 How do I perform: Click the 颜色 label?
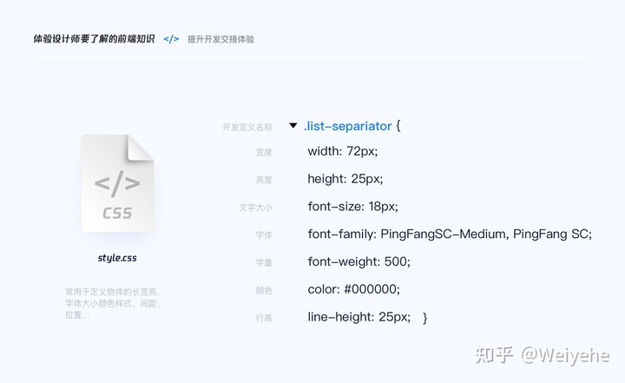click(264, 290)
